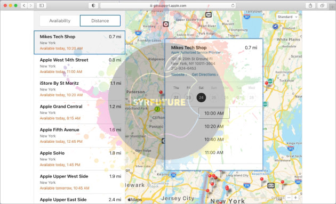
Task: Add a new tab with plus button
Action: [332, 7]
